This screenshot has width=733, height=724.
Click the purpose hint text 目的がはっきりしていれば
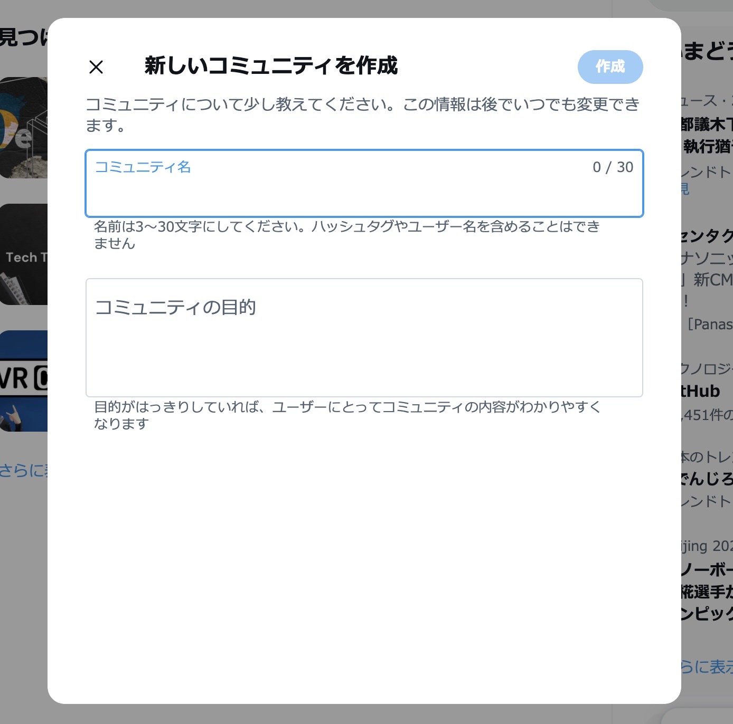(x=347, y=415)
